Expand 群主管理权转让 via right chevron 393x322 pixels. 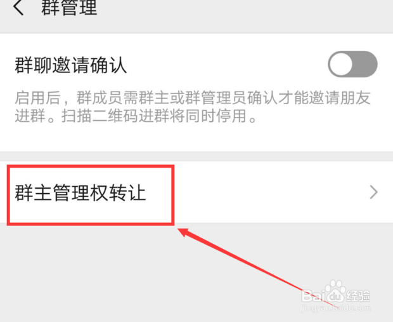374,192
